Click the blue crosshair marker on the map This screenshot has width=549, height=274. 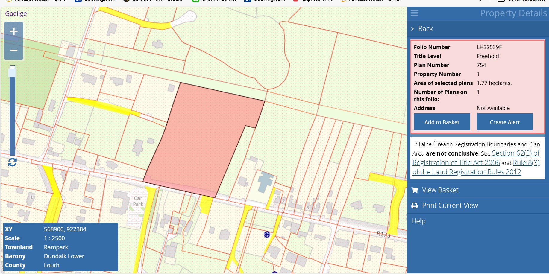(267, 235)
